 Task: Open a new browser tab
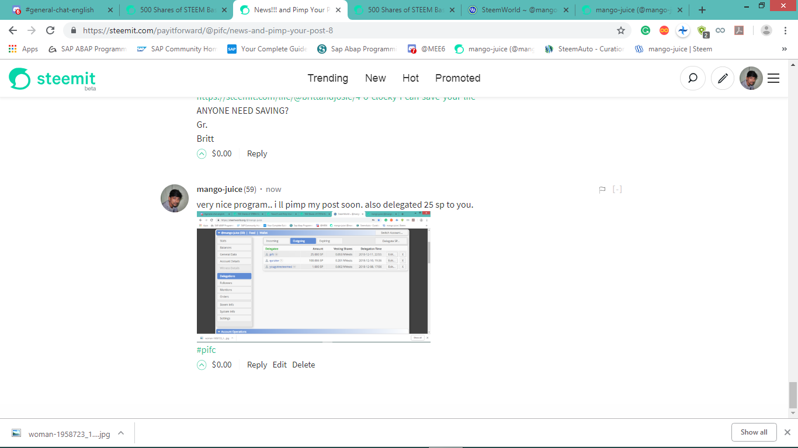(702, 10)
